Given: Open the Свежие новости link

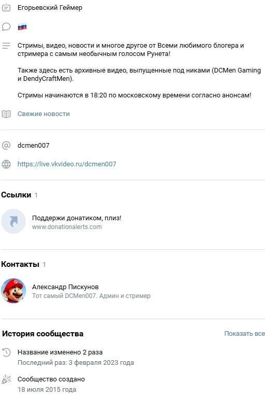Looking at the screenshot, I should click(x=43, y=114).
